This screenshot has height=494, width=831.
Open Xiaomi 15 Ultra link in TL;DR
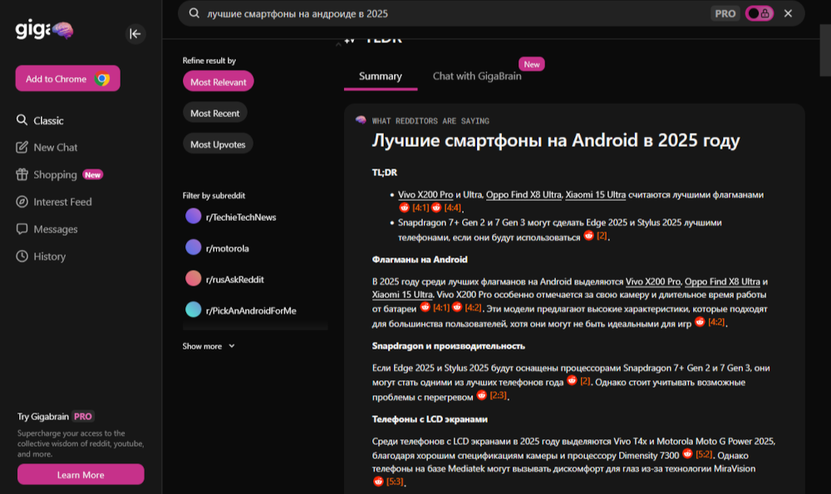point(595,195)
